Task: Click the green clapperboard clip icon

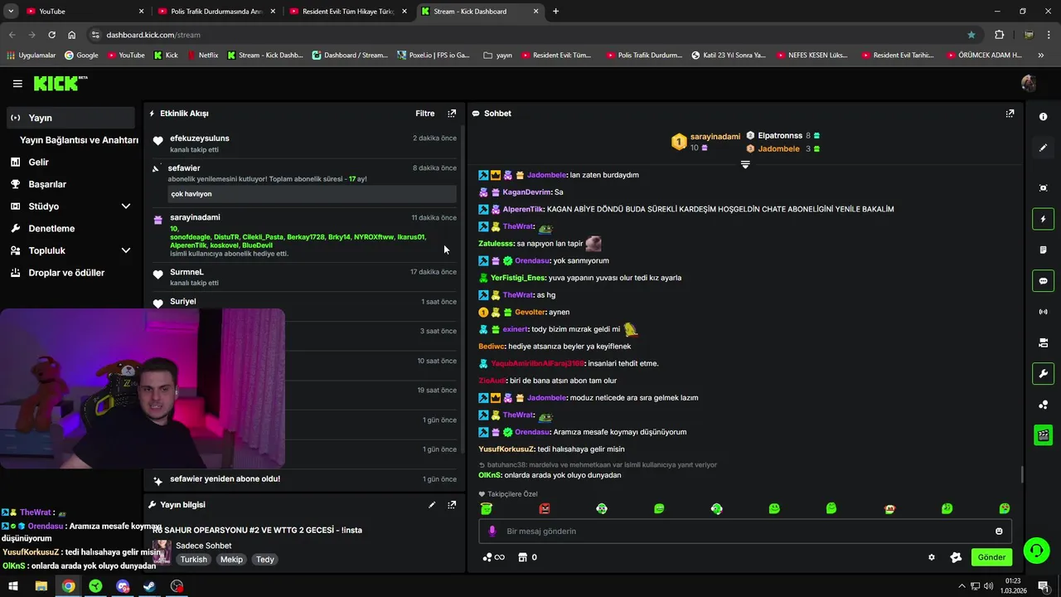Action: click(1043, 435)
